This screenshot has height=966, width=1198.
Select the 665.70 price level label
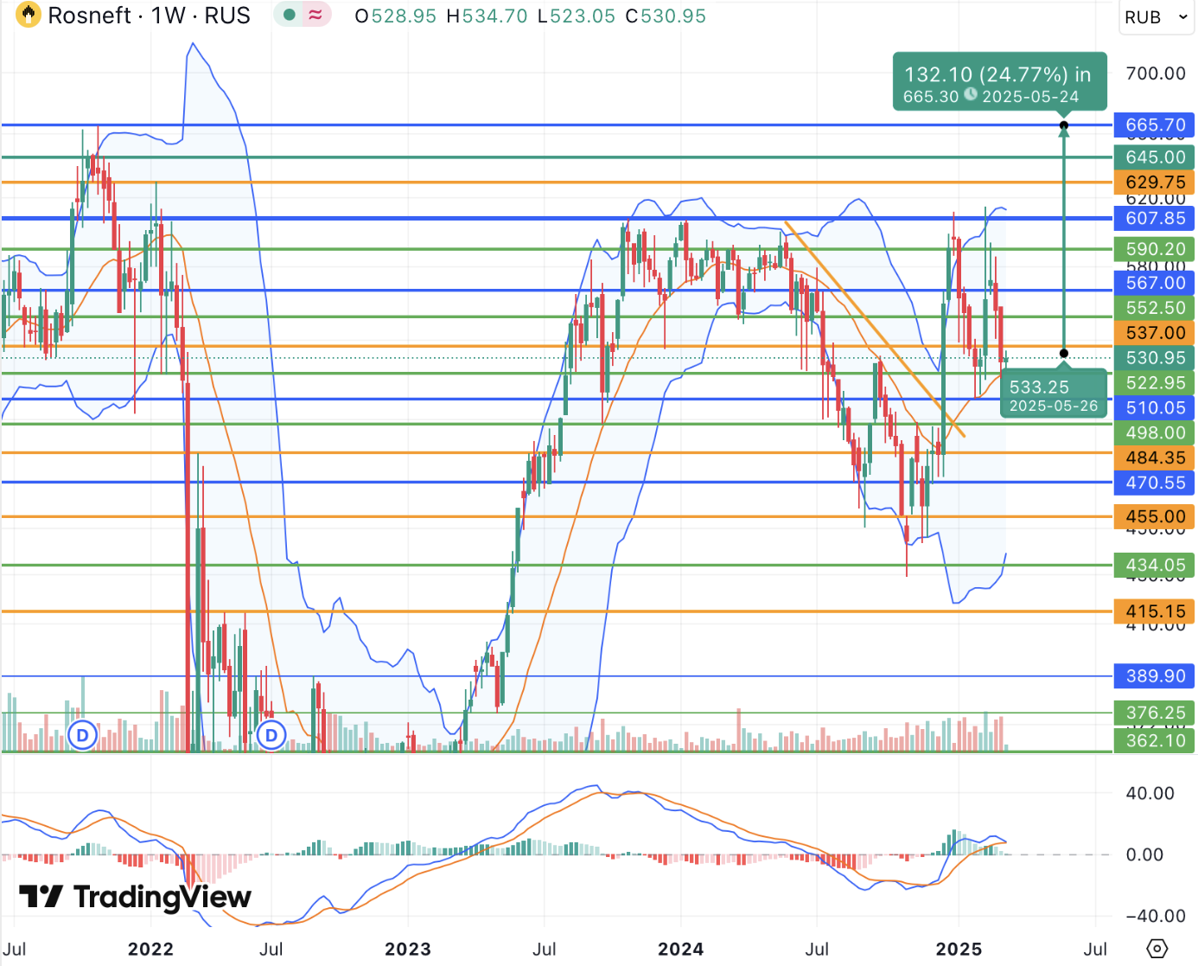click(x=1155, y=125)
